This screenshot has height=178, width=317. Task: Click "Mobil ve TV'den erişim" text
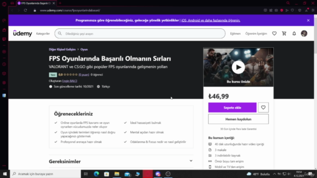[x=229, y=167]
